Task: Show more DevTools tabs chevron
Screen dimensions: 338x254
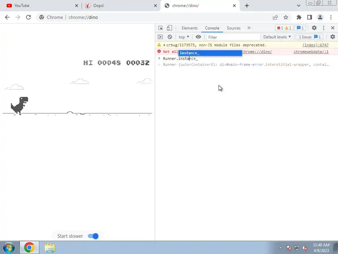Action: point(249,28)
